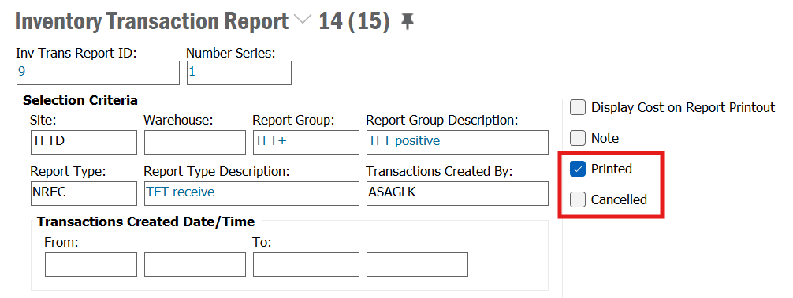Image resolution: width=793 pixels, height=298 pixels.
Task: Focus the Transactions Created By field
Action: click(457, 193)
